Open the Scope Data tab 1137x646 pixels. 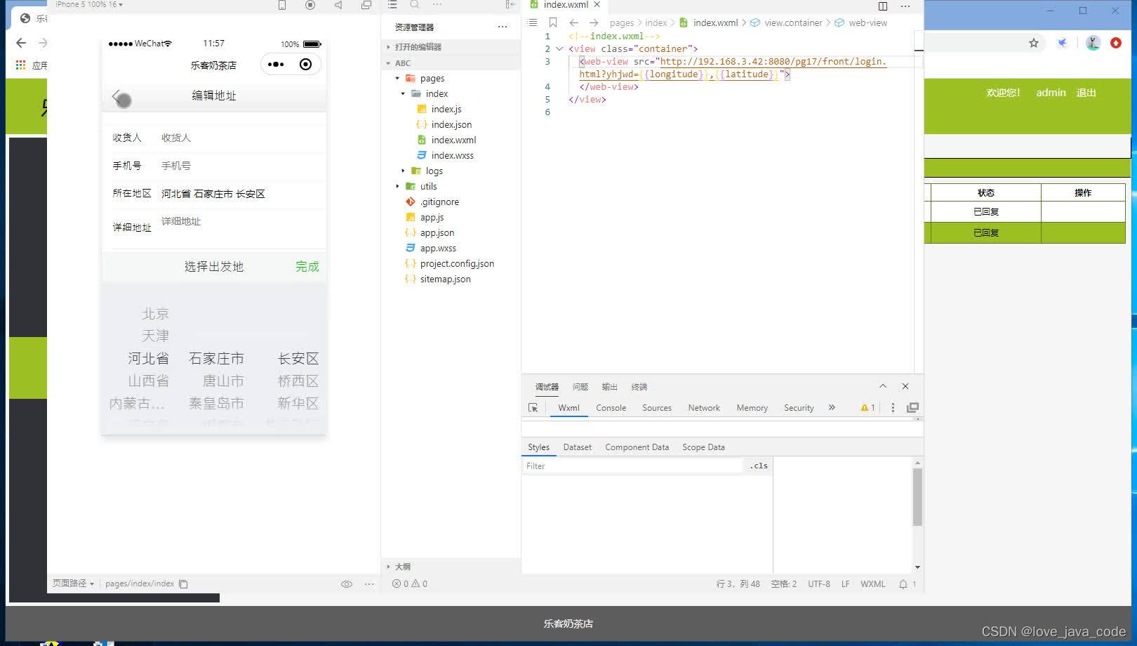(x=703, y=447)
